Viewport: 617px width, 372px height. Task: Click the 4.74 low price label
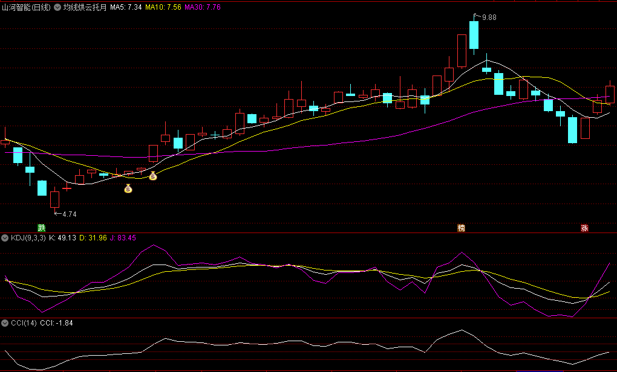[x=69, y=214]
